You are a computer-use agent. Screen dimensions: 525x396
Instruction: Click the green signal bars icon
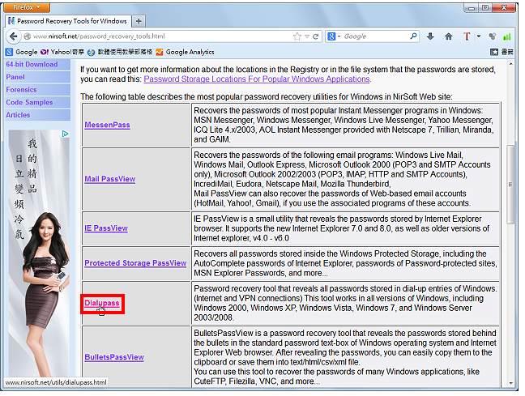507,36
